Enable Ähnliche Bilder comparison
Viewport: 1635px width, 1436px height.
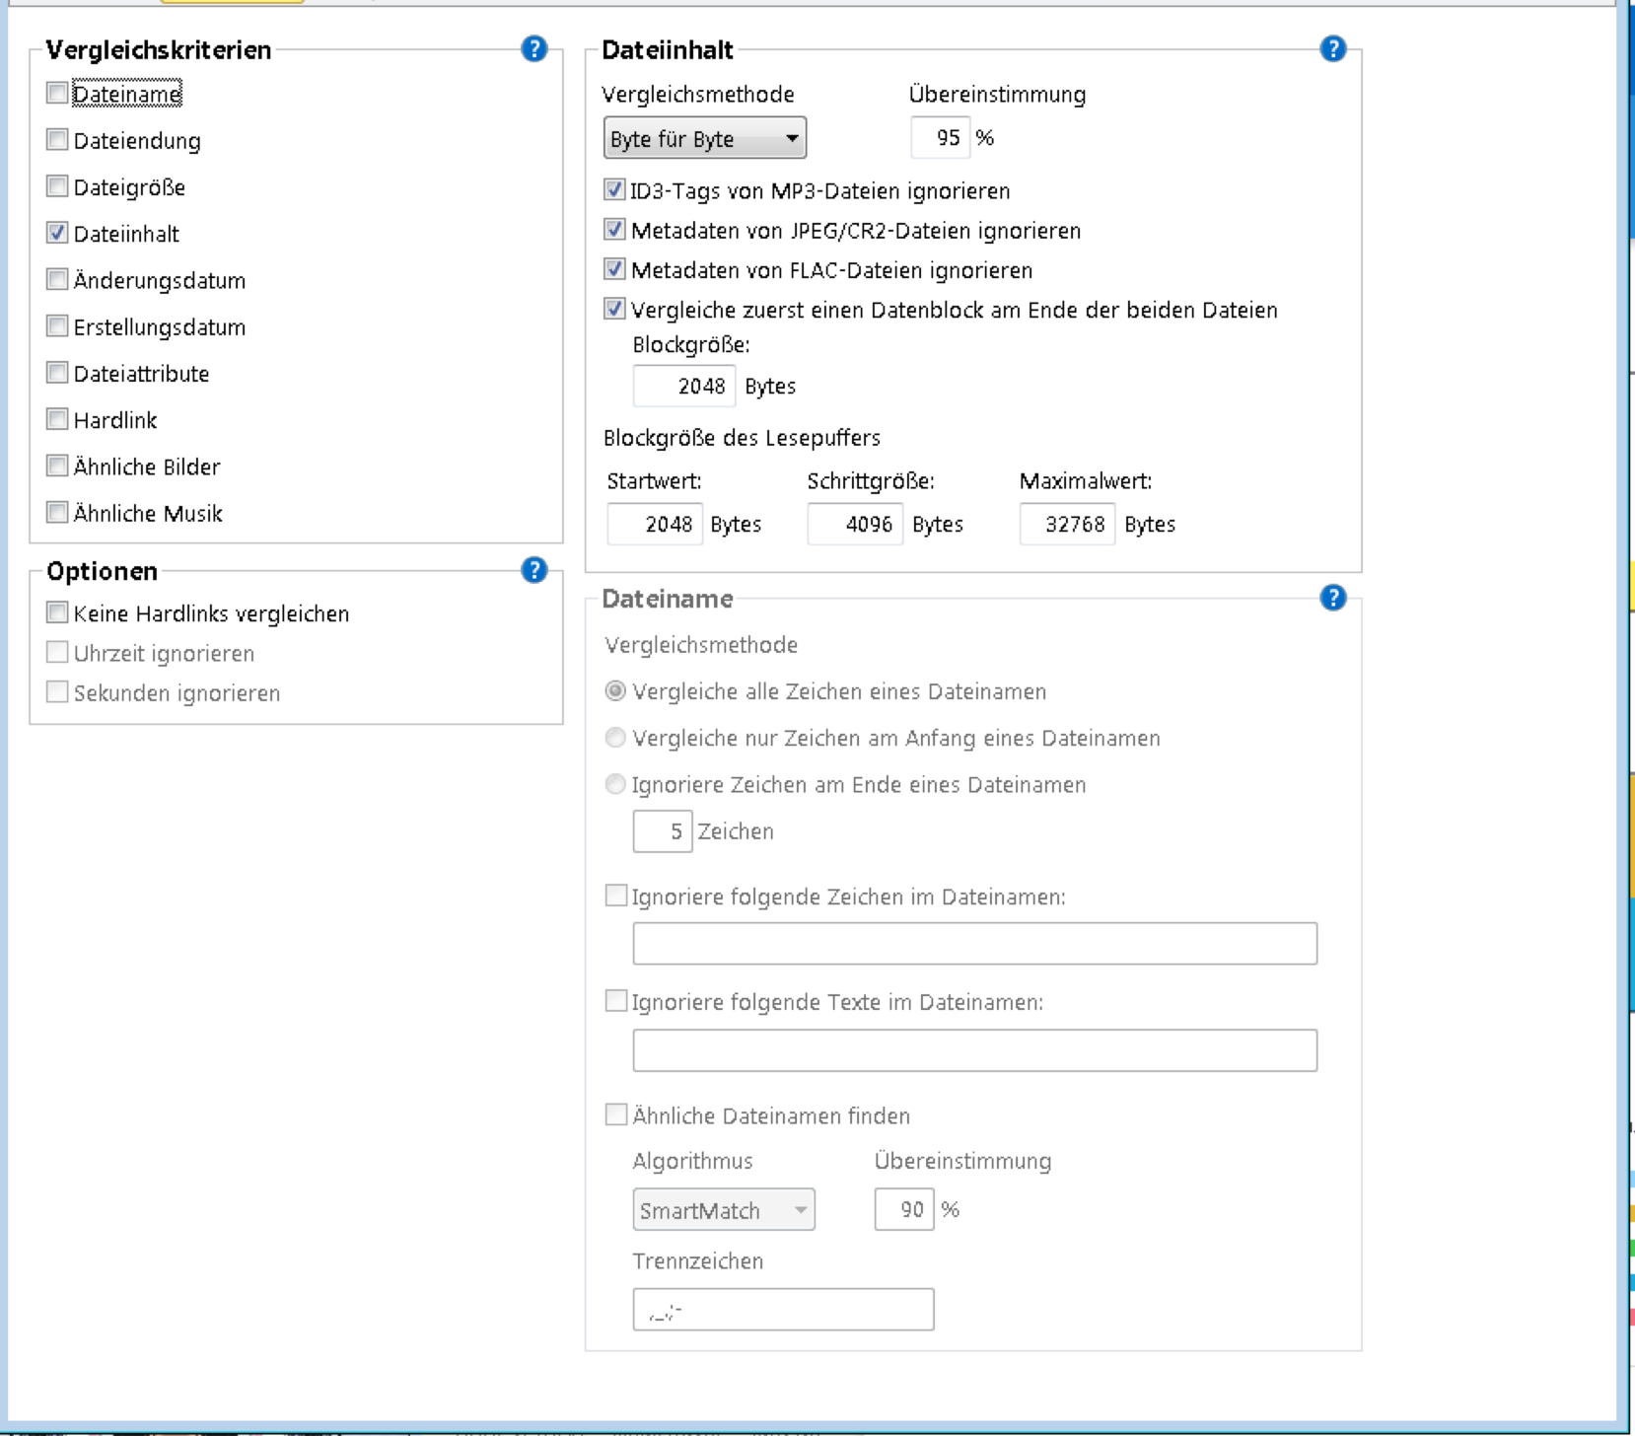58,467
